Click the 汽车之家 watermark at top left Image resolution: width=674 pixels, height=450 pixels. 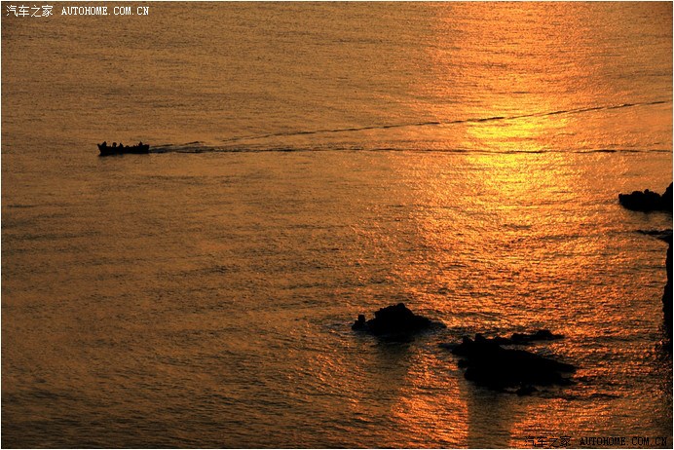[x=29, y=11]
